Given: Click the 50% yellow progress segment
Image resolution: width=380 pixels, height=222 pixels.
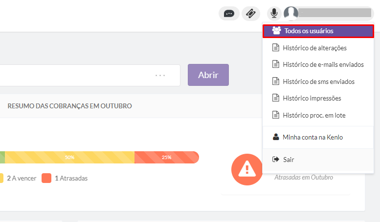Looking at the screenshot, I should (x=69, y=158).
